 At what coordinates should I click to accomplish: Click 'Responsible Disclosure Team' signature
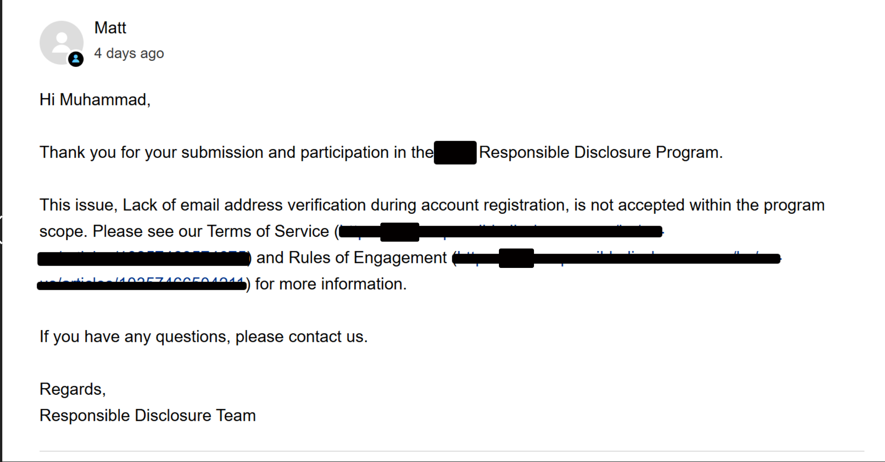tap(148, 416)
